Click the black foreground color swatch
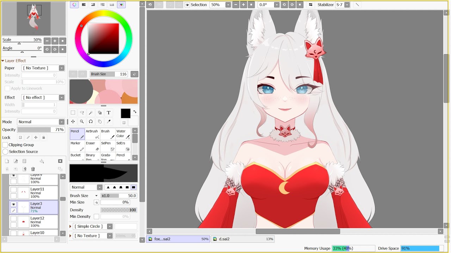451x253 pixels. (125, 113)
